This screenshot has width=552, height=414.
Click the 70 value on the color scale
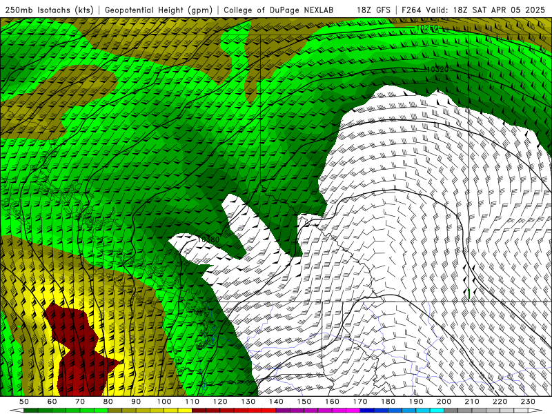(80, 402)
